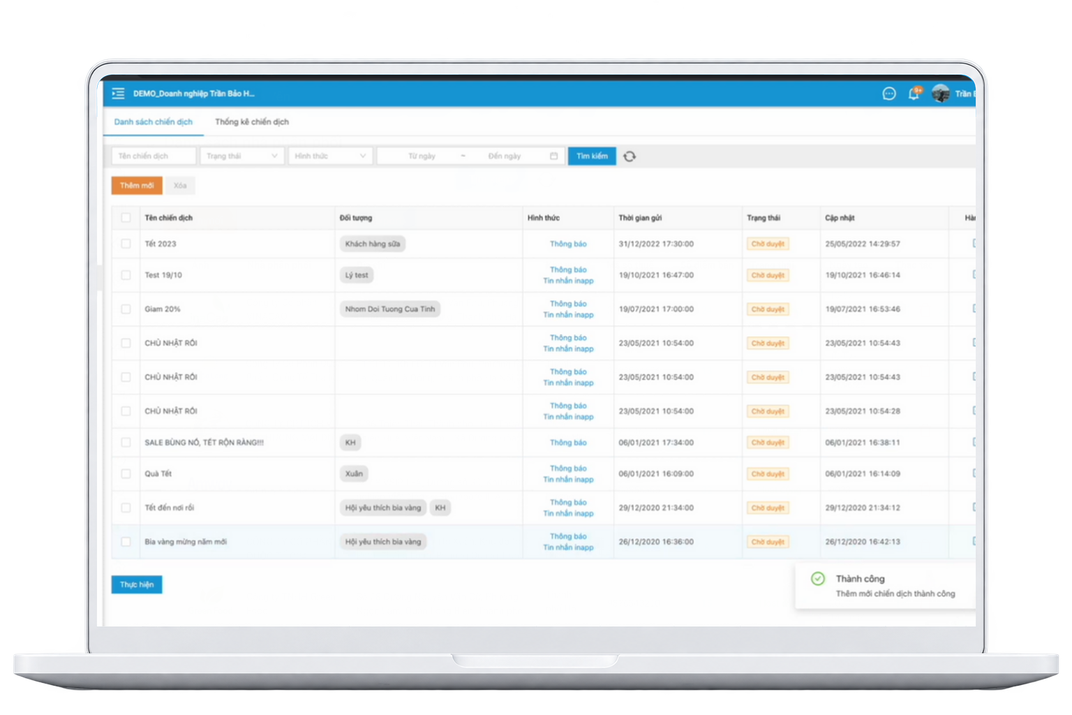Switch to Thống kê chiến dịch tab
The width and height of the screenshot is (1072, 715).
click(x=252, y=121)
